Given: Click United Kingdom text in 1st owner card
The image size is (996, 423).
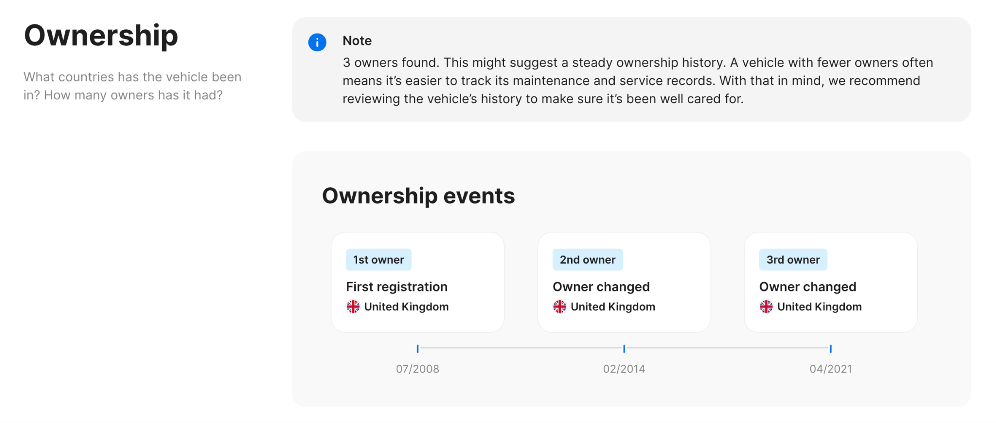Looking at the screenshot, I should (406, 307).
